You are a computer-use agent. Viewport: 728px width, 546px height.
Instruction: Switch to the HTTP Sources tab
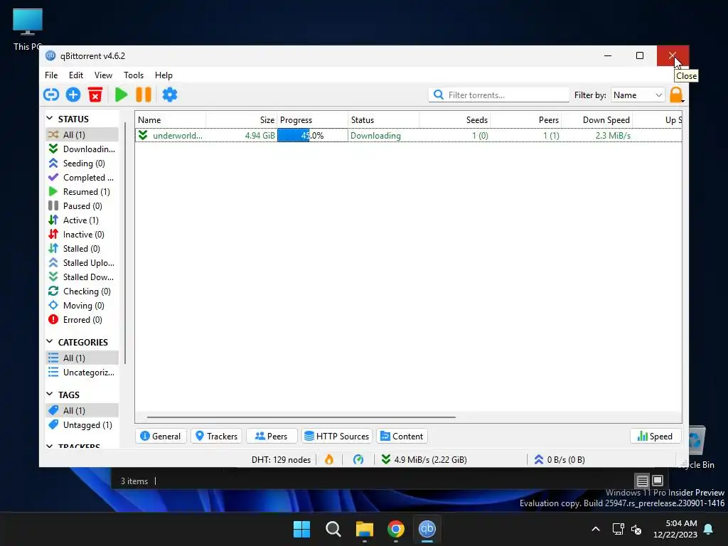click(337, 437)
